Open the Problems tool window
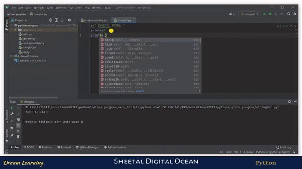The width and height of the screenshot is (302, 169). (46, 147)
